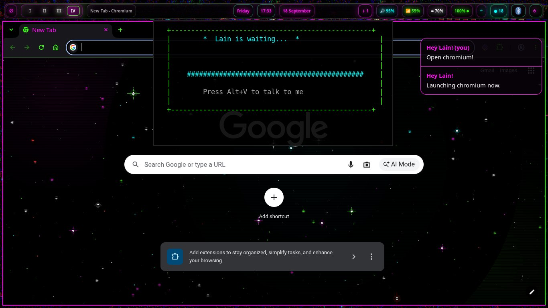Click the power button in top bar
The height and width of the screenshot is (308, 548).
coord(535,11)
